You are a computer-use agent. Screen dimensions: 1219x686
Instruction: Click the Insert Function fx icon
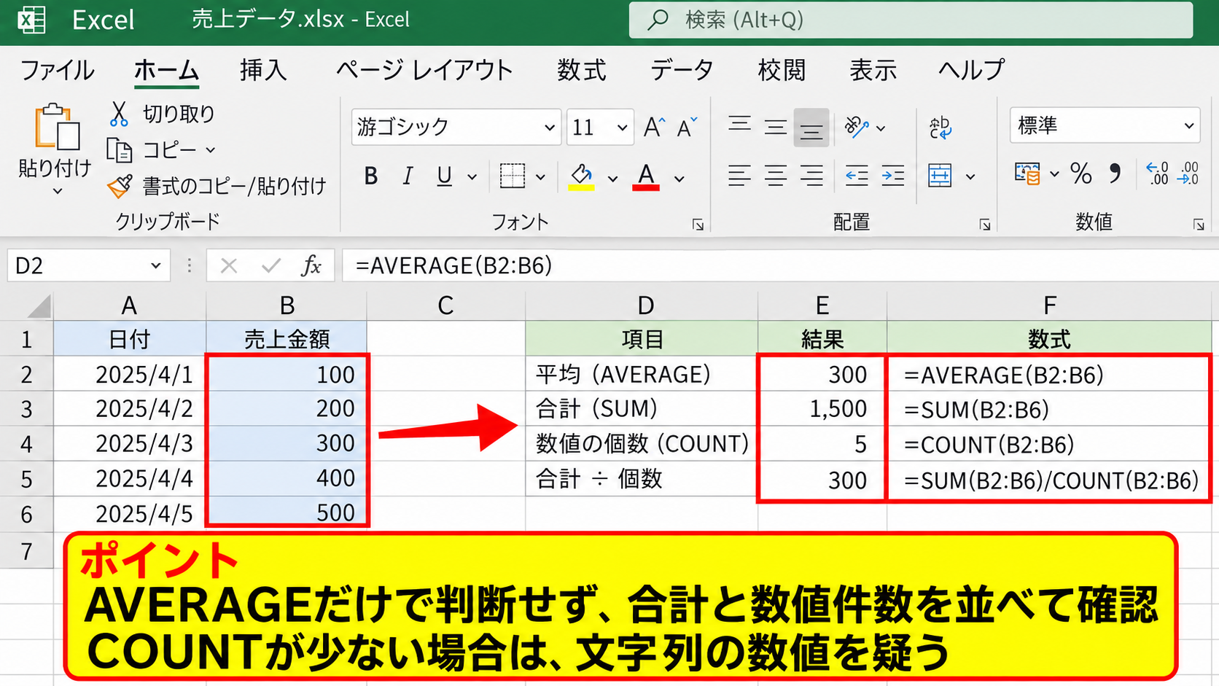pyautogui.click(x=311, y=265)
